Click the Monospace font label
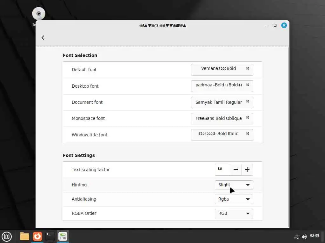The image size is (325, 243). point(88,118)
